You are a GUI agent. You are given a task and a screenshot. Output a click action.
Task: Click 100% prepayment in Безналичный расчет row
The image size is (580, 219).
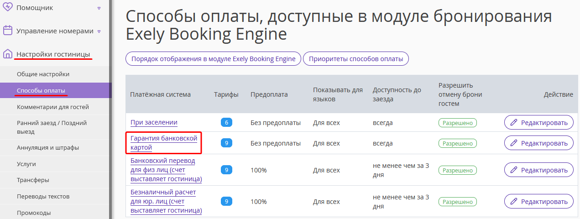(x=258, y=202)
